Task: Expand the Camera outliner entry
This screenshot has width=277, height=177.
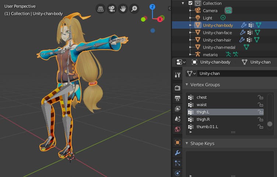Action: pyautogui.click(x=190, y=11)
